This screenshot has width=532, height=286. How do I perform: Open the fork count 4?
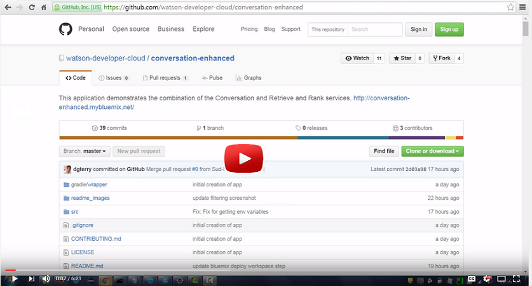point(459,58)
